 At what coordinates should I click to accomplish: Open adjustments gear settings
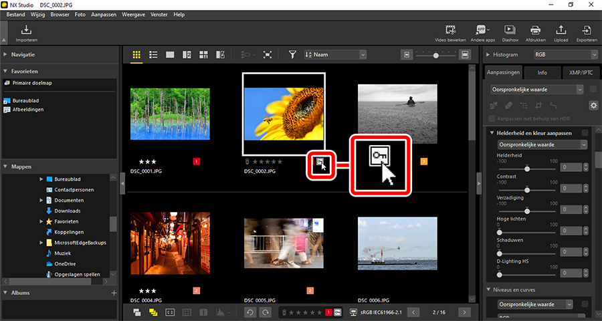(593, 105)
